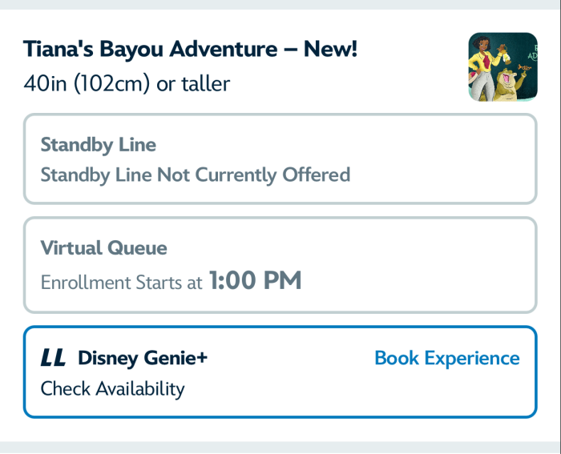Select the Tiana's Bayou Adventure – New! title
Viewport: 561px width, 454px height.
point(190,49)
